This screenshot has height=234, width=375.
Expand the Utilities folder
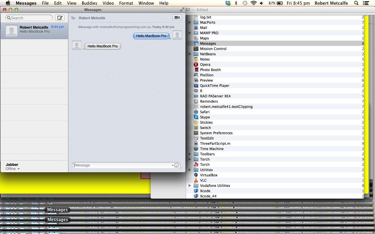190,170
